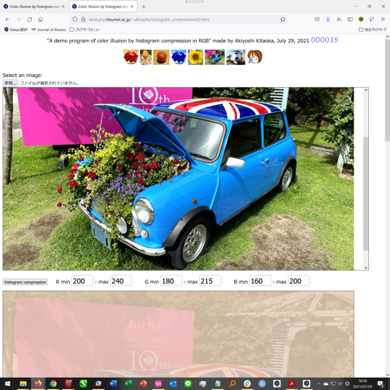
Task: Open the library bookshelf icon
Action: [339, 19]
